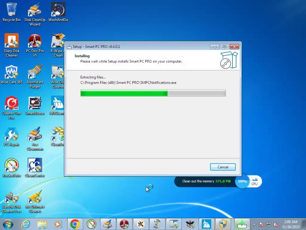Click the installer icon in Setup title bar

(x=69, y=46)
